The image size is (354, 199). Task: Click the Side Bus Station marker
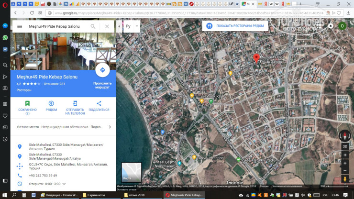click(194, 157)
